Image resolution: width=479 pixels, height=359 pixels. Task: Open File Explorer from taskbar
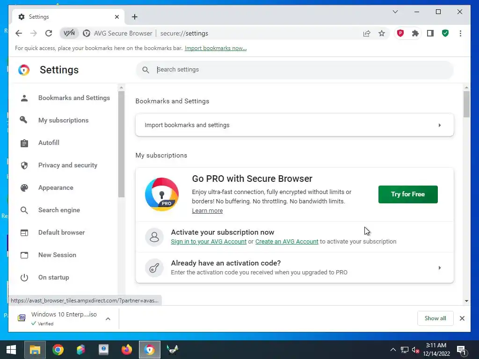[x=35, y=350]
